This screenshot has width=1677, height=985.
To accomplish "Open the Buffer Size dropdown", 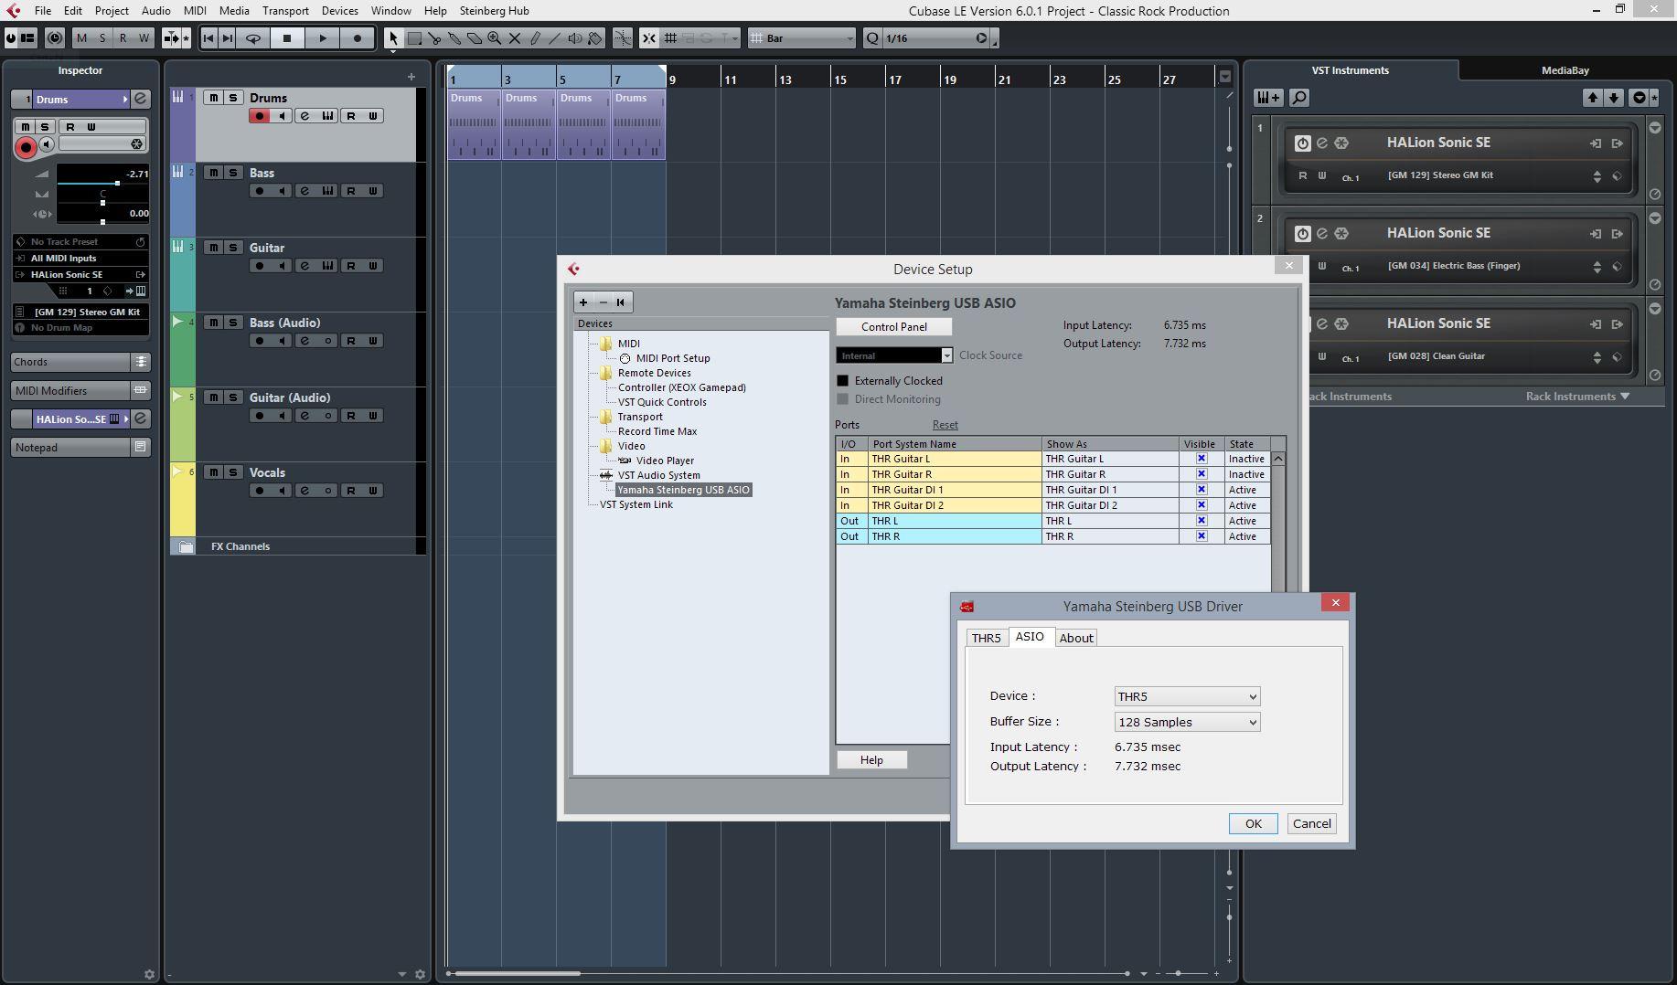I will coord(1187,722).
